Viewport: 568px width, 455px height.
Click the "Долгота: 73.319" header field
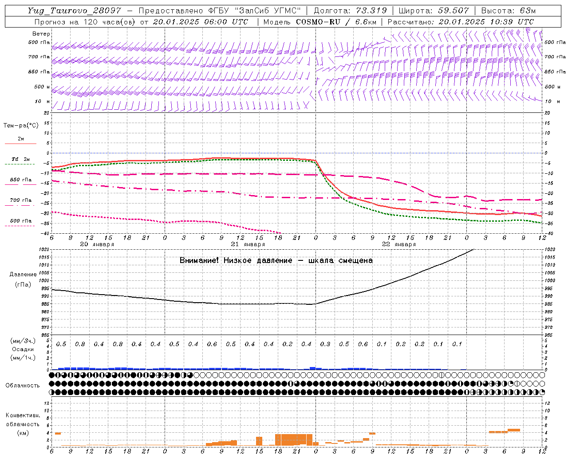tap(350, 11)
